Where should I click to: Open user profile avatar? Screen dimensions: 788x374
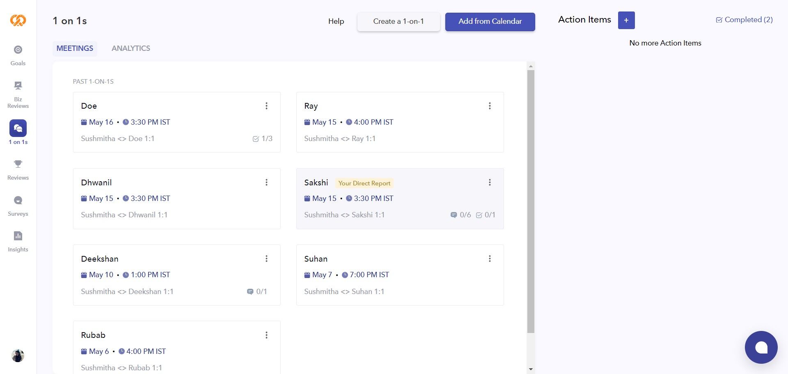[x=18, y=356]
